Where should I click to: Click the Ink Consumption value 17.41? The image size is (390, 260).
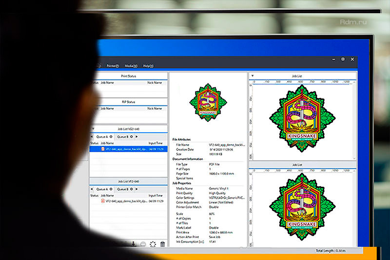click(213, 242)
